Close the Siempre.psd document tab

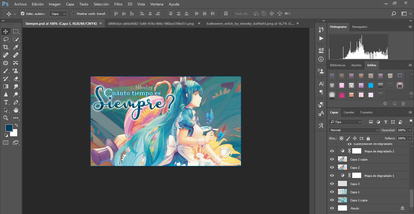101,23
